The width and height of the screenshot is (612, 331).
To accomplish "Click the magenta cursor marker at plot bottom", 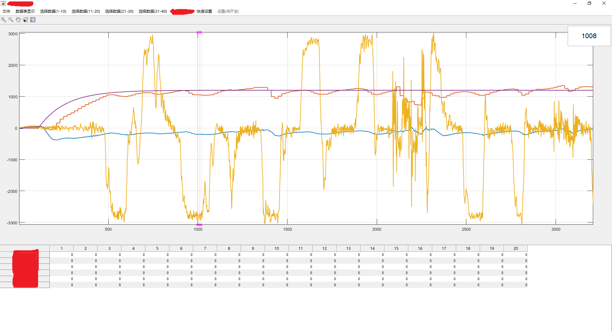I will point(199,225).
